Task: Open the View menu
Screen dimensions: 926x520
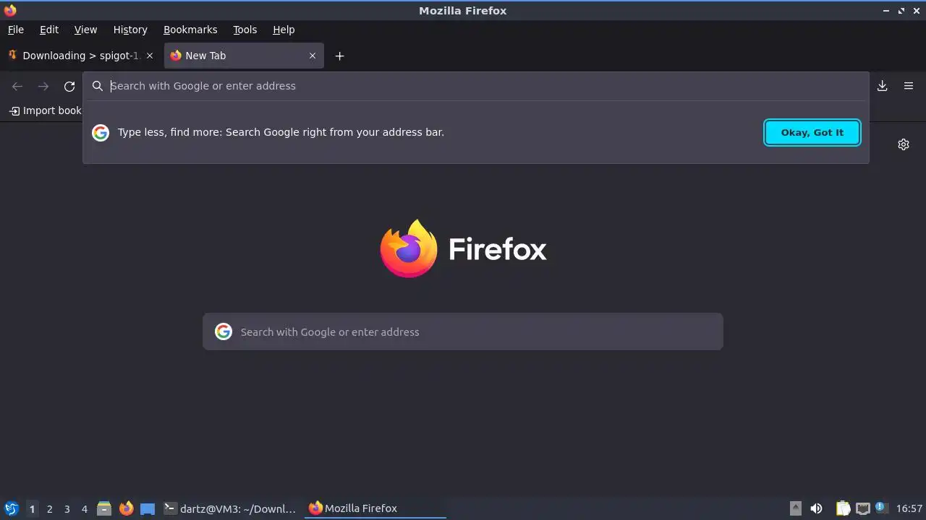Action: click(x=85, y=30)
